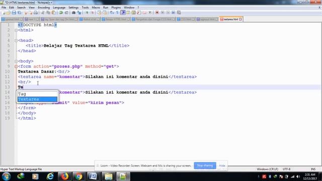Click the green Undo arrow icon
322x181 pixels.
pyautogui.click(x=61, y=13)
